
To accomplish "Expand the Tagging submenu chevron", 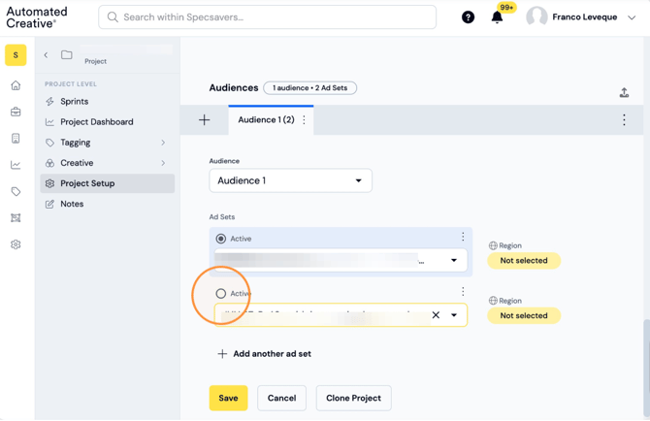I will tap(163, 143).
